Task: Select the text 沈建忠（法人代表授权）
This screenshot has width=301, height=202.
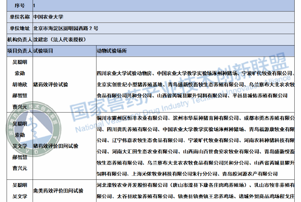Action: click(x=60, y=40)
